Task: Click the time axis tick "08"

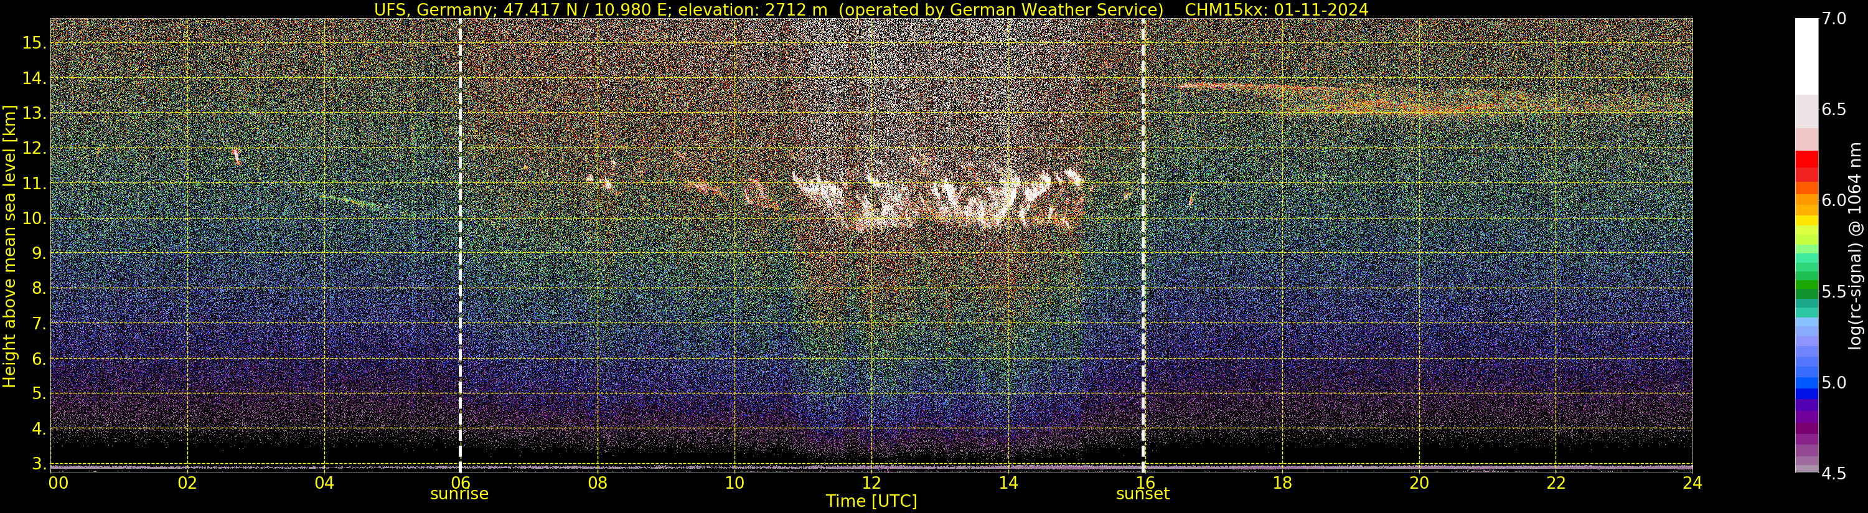Action: point(598,482)
